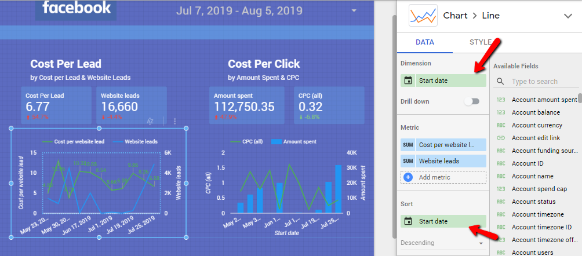Open the Descending sort order dropdown
Image resolution: width=582 pixels, height=256 pixels.
click(443, 243)
